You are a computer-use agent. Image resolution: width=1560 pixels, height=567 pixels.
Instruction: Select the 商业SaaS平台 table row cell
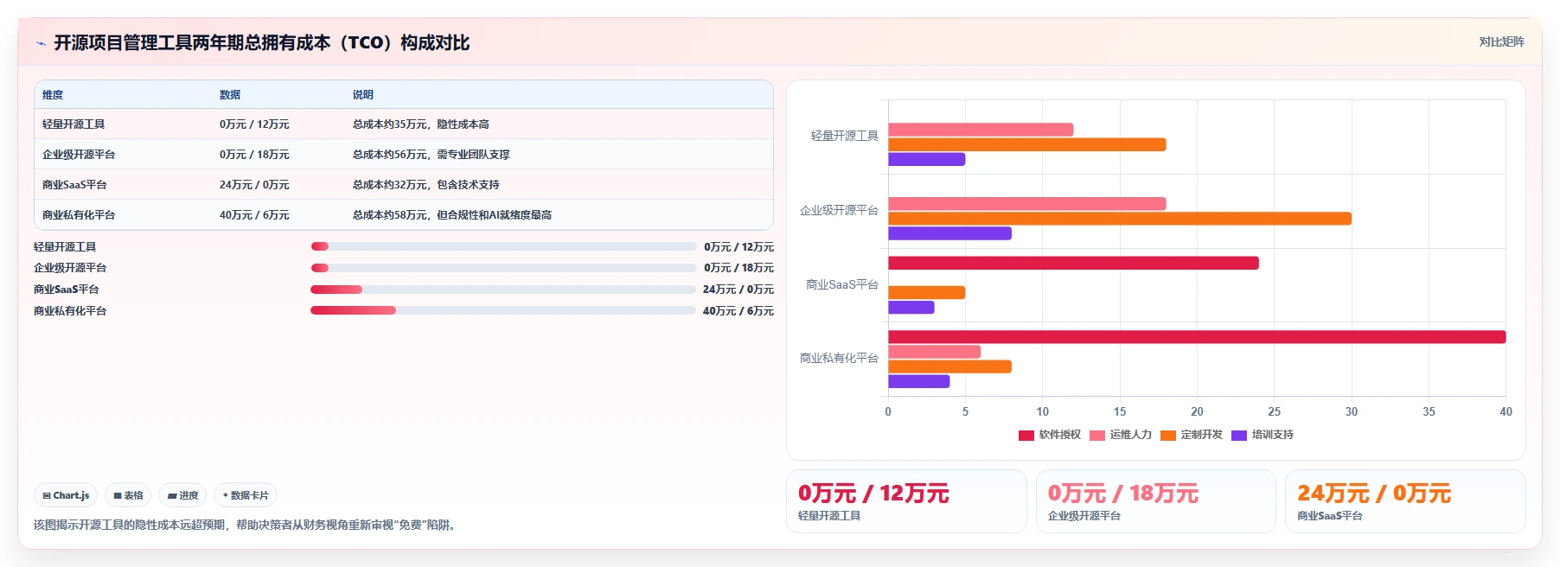tap(74, 185)
